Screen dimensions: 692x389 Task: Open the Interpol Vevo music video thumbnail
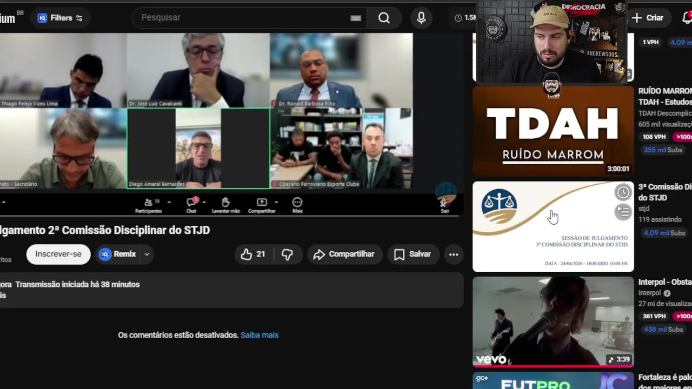(x=553, y=321)
